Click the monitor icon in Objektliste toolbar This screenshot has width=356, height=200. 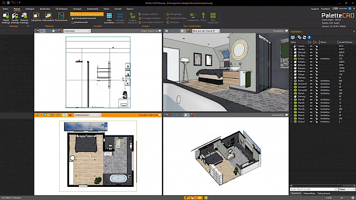point(292,37)
